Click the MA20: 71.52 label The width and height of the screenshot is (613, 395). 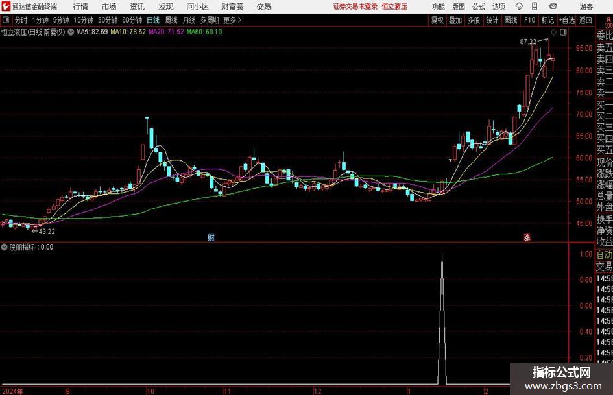pyautogui.click(x=166, y=32)
